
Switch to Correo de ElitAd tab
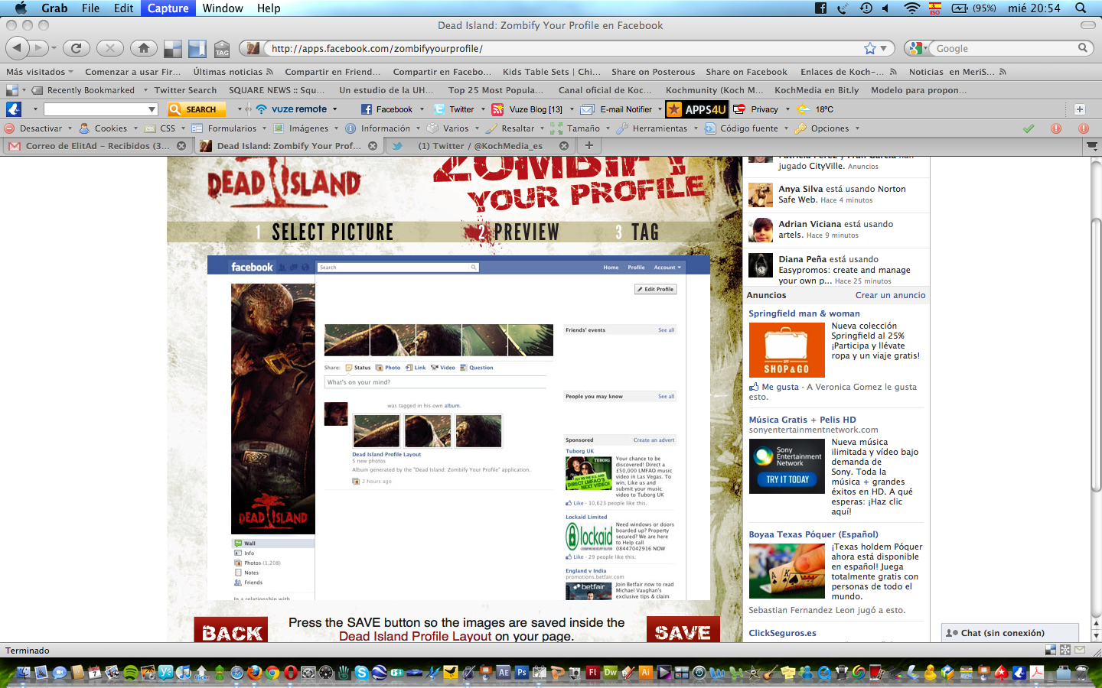(96, 146)
